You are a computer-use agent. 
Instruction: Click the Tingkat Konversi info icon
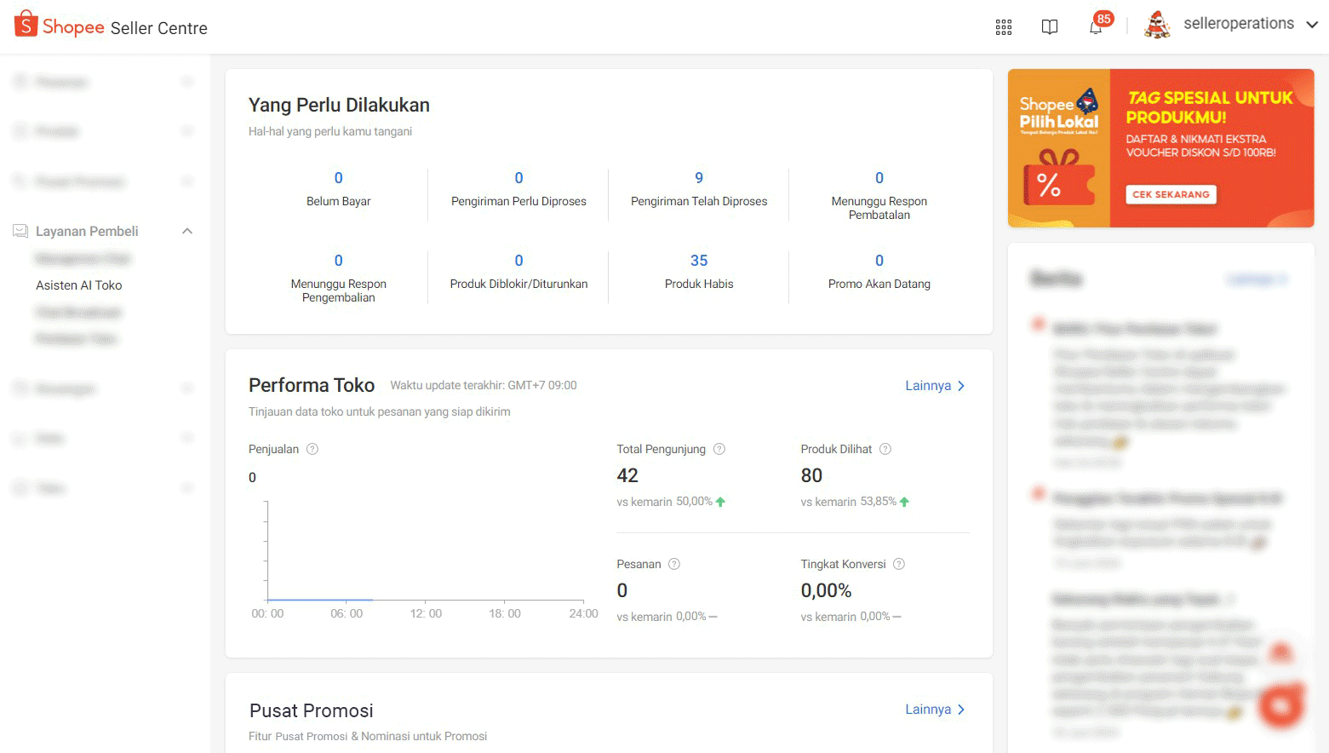pos(899,563)
